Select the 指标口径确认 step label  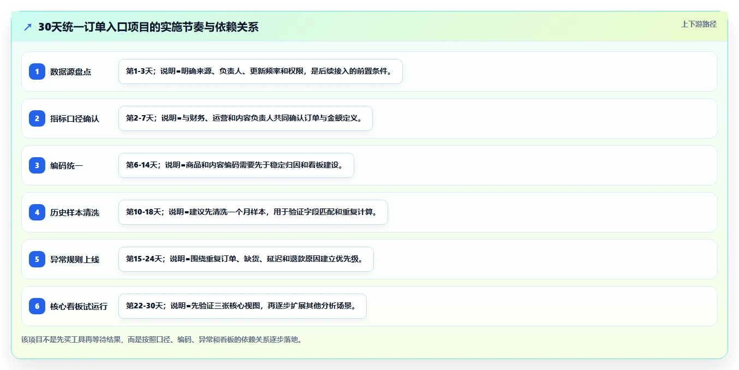75,118
